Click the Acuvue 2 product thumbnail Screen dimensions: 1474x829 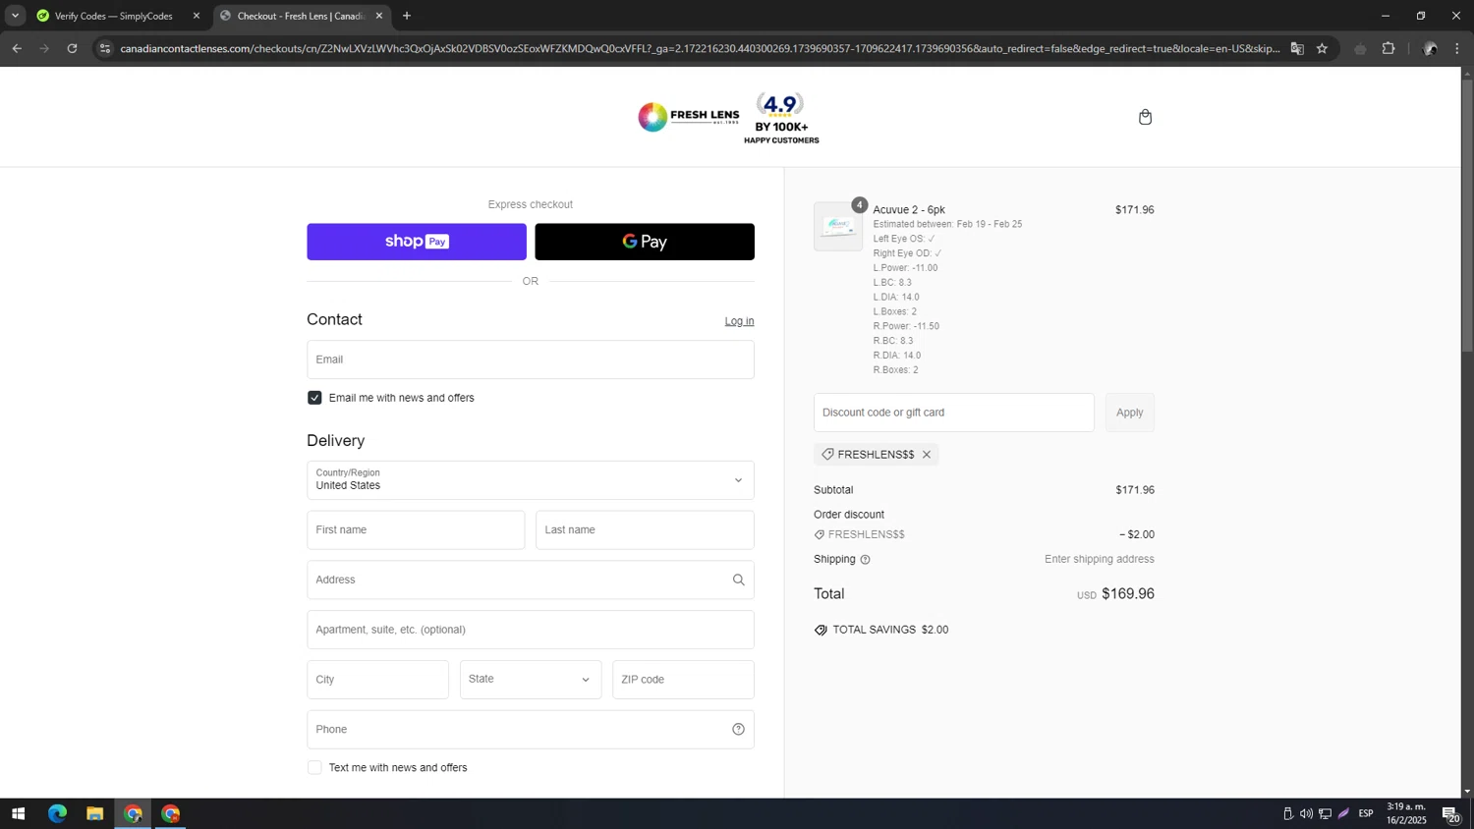[838, 227]
